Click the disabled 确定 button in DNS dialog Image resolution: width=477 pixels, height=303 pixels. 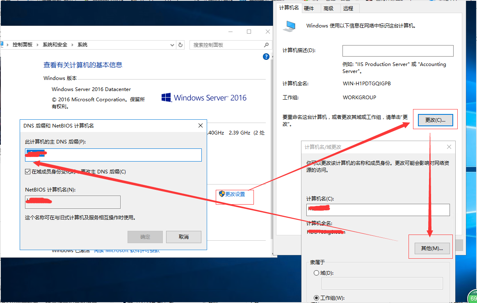click(145, 237)
